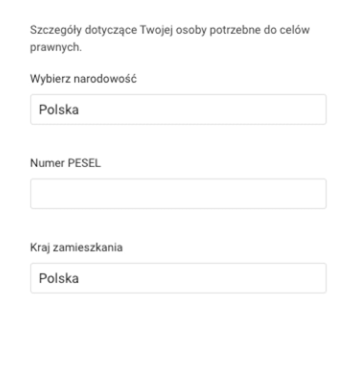Open the Wybierz narodowość dropdown
The image size is (359, 365).
coord(178,110)
